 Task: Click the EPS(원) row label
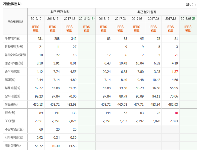(x=10, y=113)
